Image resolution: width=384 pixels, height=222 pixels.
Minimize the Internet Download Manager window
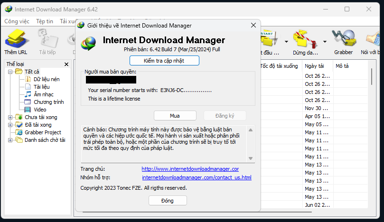click(x=326, y=9)
